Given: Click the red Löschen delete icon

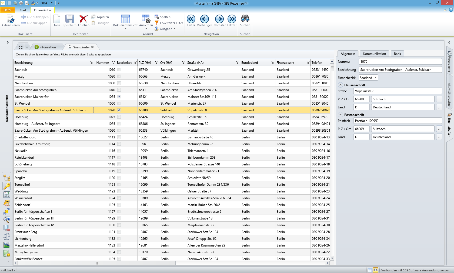Looking at the screenshot, I should [84, 19].
